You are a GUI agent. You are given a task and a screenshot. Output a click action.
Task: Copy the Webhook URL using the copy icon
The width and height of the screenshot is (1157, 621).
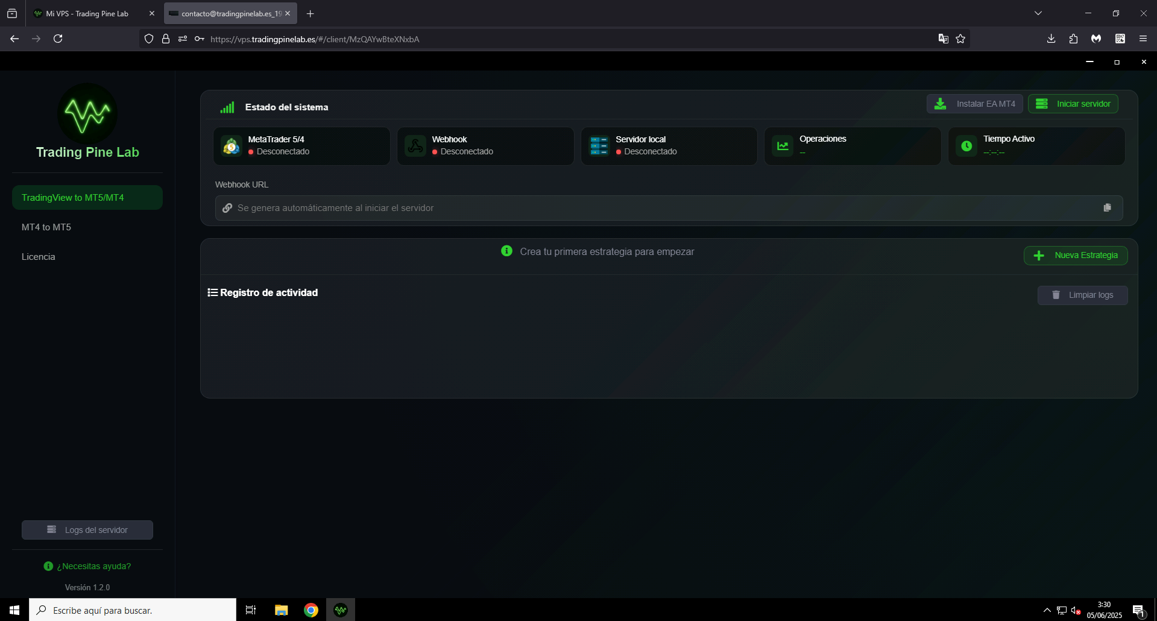tap(1108, 207)
